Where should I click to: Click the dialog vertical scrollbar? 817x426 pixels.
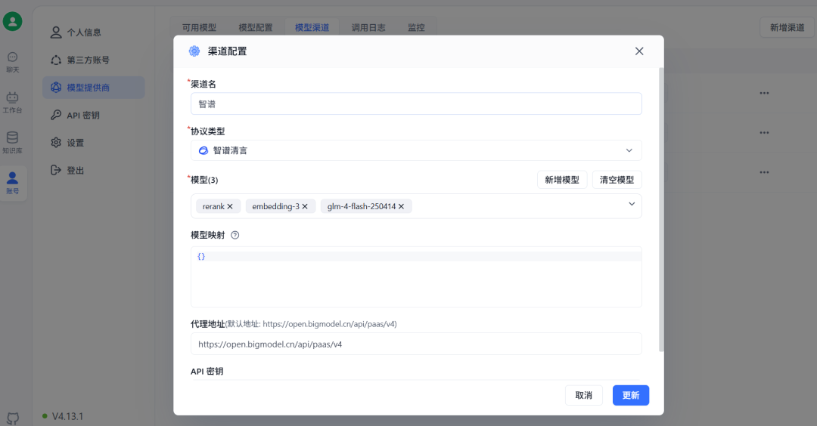point(661,209)
